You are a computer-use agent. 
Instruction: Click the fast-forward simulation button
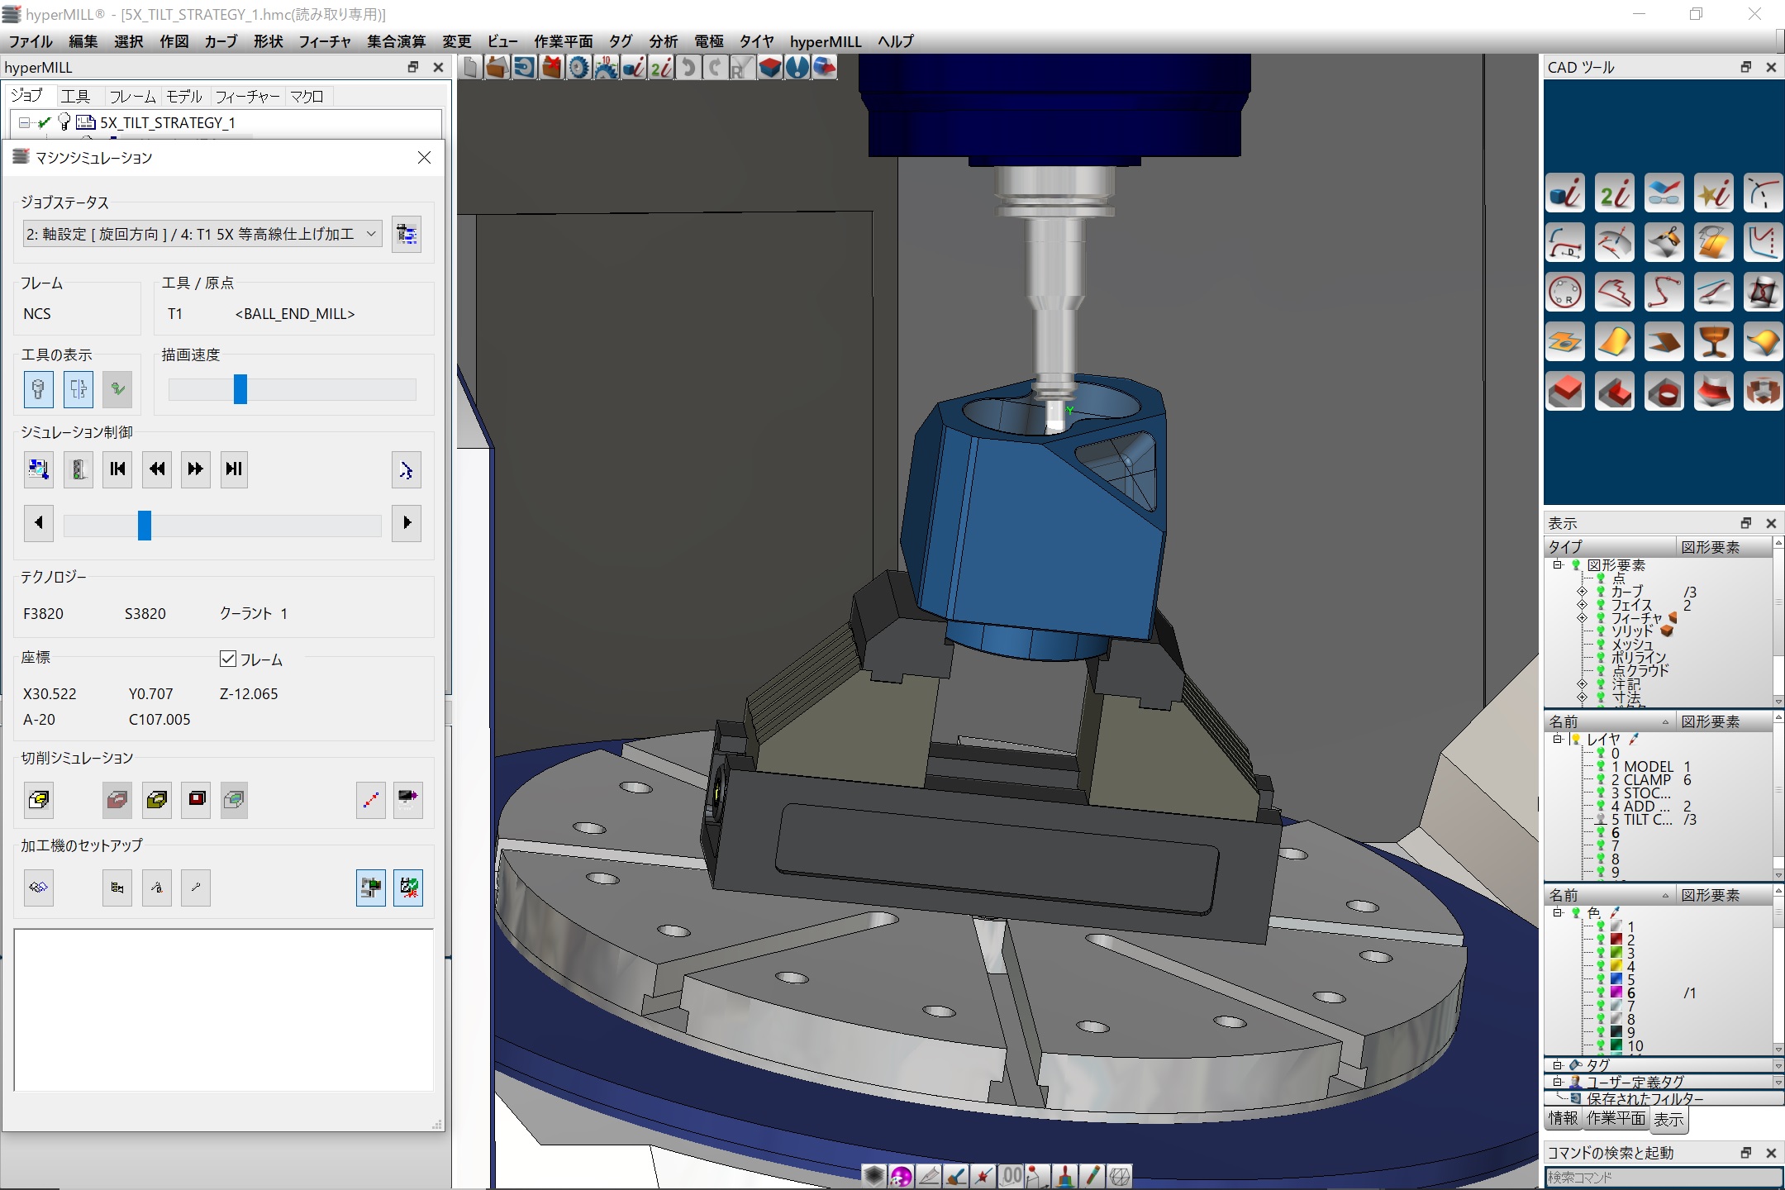click(x=195, y=469)
